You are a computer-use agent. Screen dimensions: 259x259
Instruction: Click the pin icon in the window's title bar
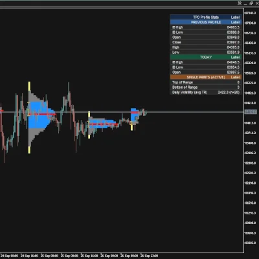tap(240, 3)
